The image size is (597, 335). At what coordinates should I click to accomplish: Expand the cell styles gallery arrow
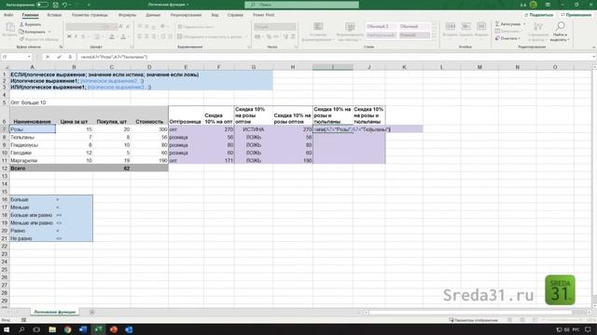[434, 37]
